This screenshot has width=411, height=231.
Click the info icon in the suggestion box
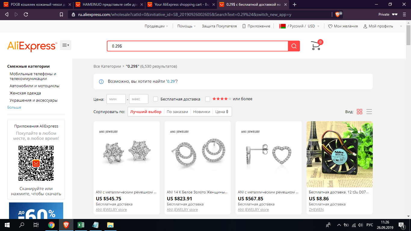click(x=101, y=82)
